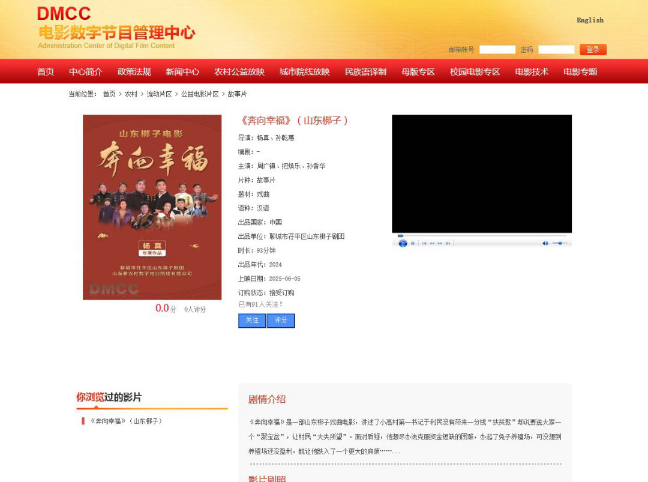This screenshot has height=482, width=648.
Task: Click the 出品国家: 中国 line
Action: [x=260, y=222]
